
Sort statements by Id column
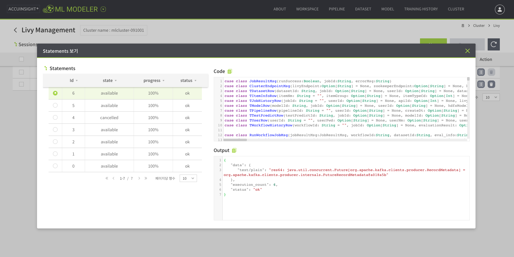coord(73,80)
